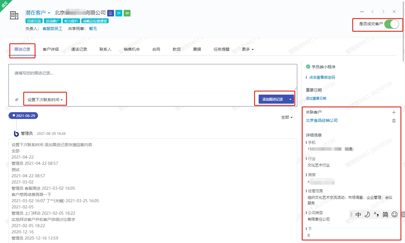Click the blue mobile phone icon
Viewport: 405px width, 243px height.
tap(111, 13)
